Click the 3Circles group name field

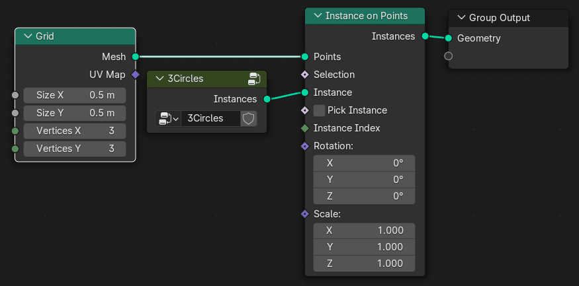(x=210, y=119)
